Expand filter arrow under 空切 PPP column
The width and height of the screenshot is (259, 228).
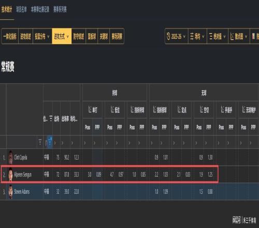click(206, 143)
